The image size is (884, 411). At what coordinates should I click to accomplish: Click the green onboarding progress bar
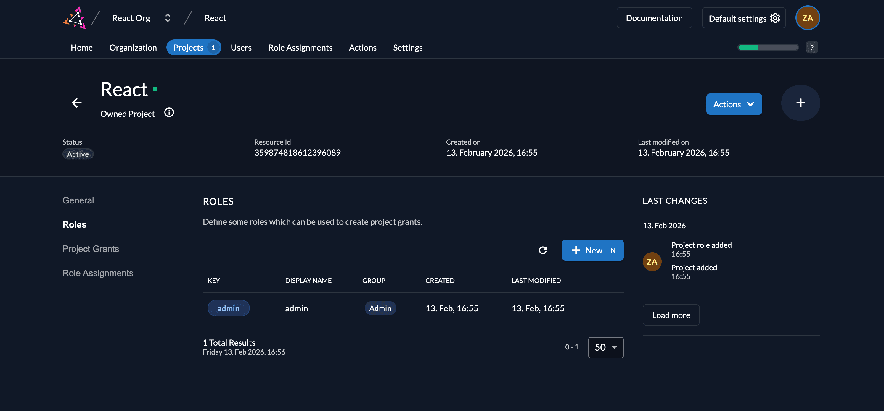768,48
